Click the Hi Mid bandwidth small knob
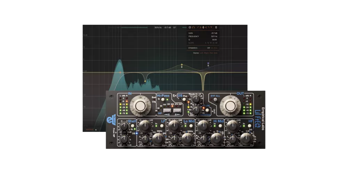Screen dimensions: 348x174 click(204, 140)
